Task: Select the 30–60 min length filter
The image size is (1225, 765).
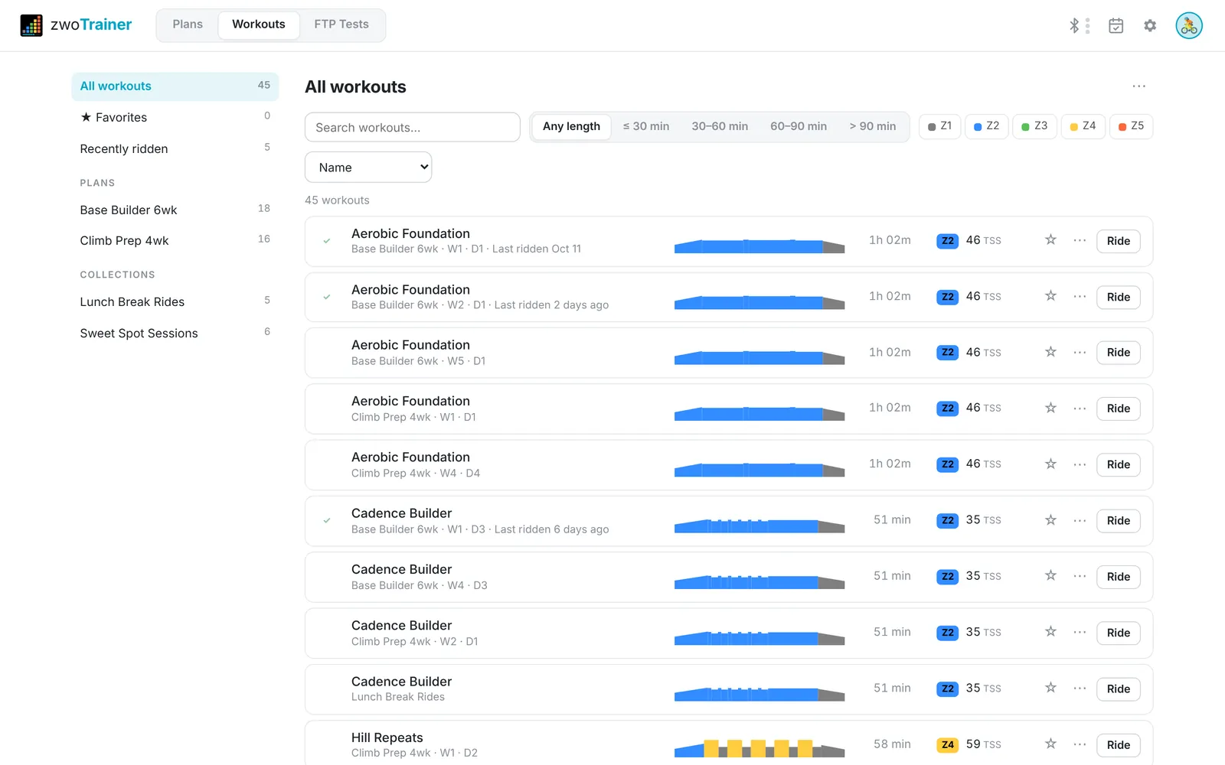Action: (720, 126)
